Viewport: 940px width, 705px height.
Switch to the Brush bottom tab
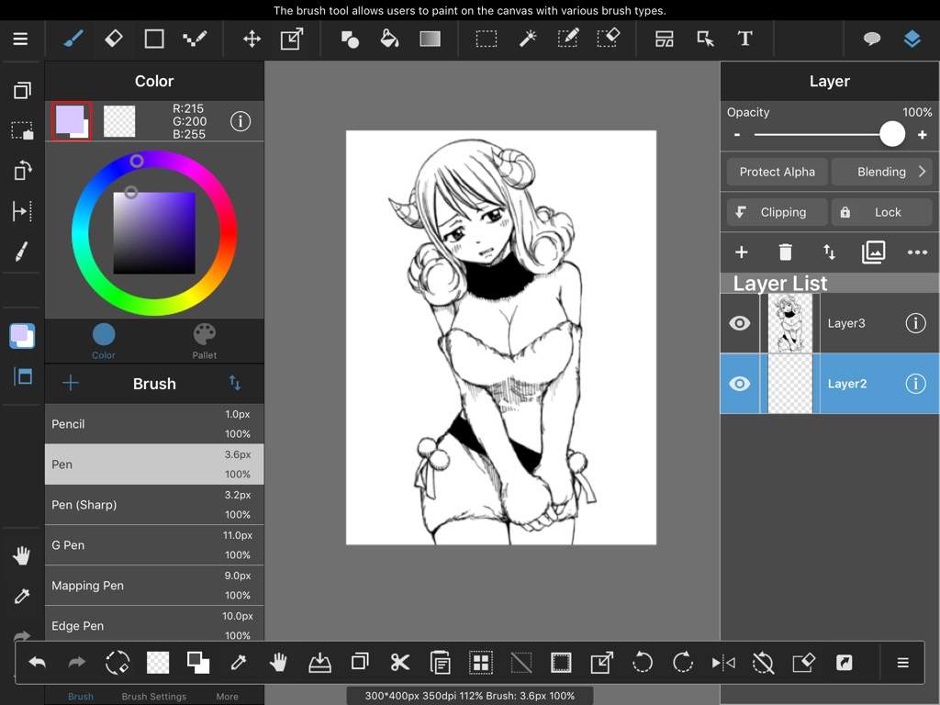point(81,696)
